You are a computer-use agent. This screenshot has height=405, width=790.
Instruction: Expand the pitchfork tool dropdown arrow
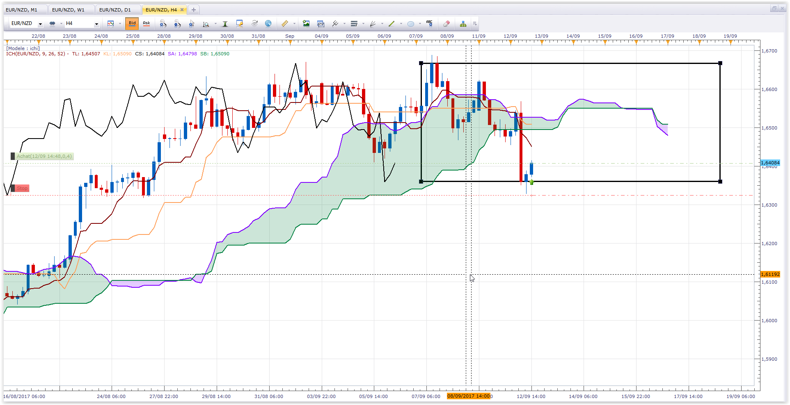click(x=344, y=24)
